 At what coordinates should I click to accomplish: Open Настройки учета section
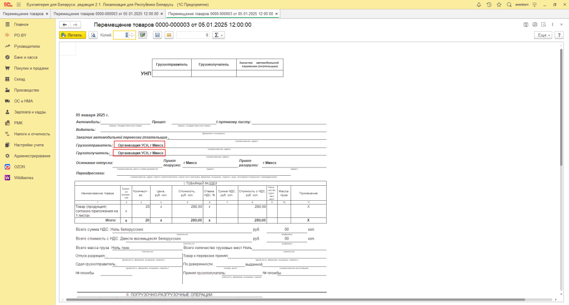(x=28, y=145)
